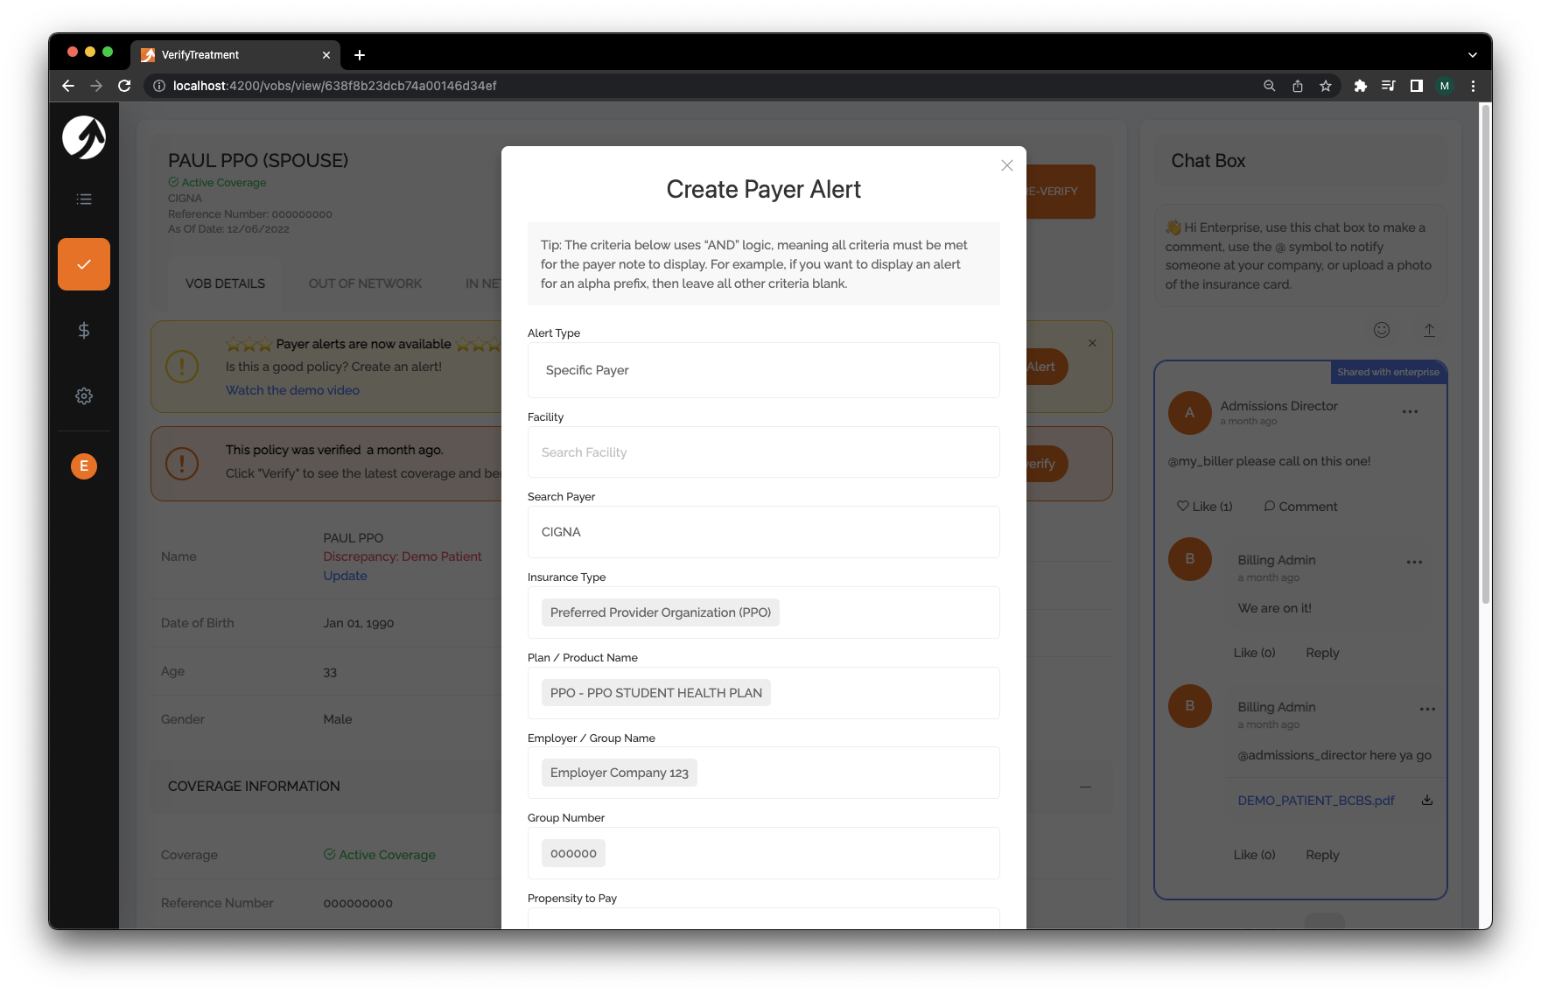
Task: Like the Admissions Director comment
Action: [x=1204, y=507]
